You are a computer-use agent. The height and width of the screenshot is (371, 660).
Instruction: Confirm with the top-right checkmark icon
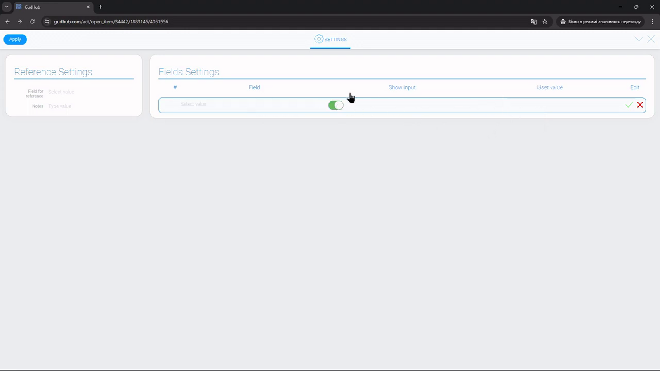pos(639,39)
